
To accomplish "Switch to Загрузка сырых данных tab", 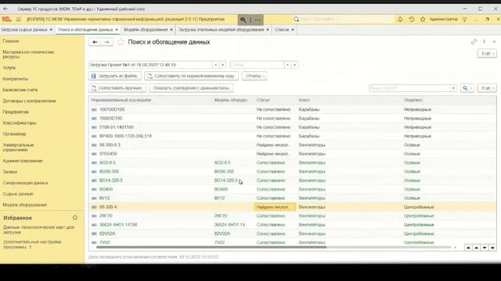I will click(24, 30).
